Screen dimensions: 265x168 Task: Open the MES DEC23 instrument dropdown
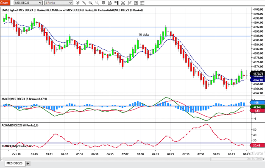(x=28, y=3)
